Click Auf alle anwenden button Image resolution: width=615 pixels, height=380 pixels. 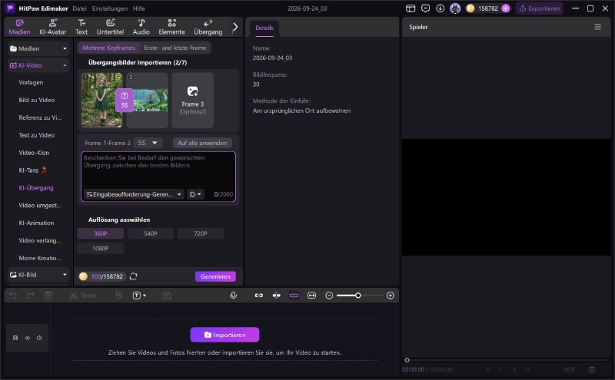coord(202,143)
